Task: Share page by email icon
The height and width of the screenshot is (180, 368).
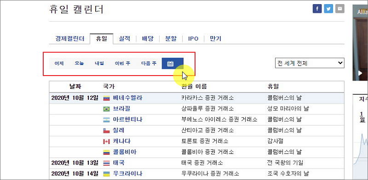Action: click(340, 9)
